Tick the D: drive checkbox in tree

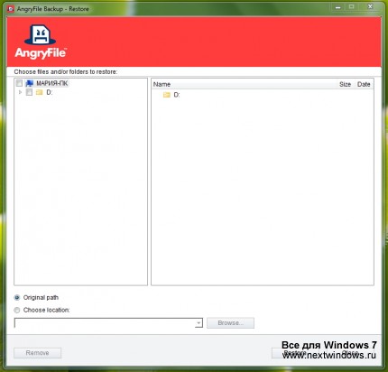click(x=29, y=92)
